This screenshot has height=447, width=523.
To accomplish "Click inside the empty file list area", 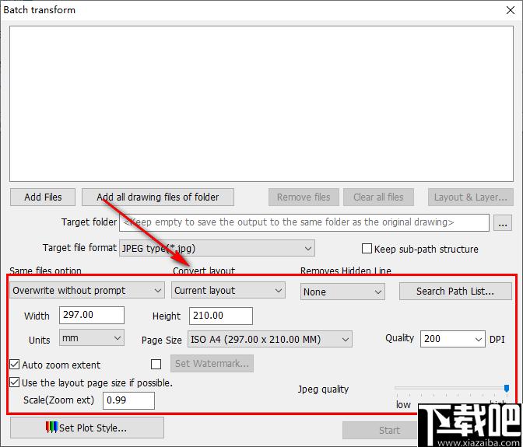I will pyautogui.click(x=261, y=104).
